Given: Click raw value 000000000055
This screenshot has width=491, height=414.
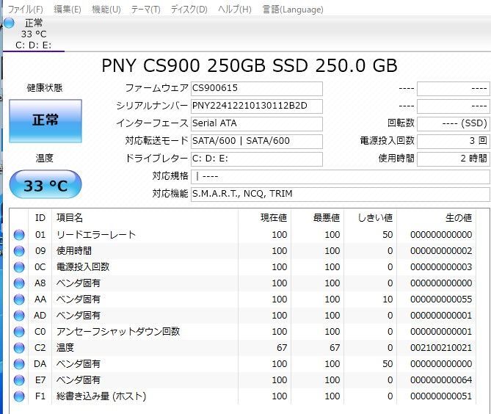Looking at the screenshot, I should click(x=441, y=299).
